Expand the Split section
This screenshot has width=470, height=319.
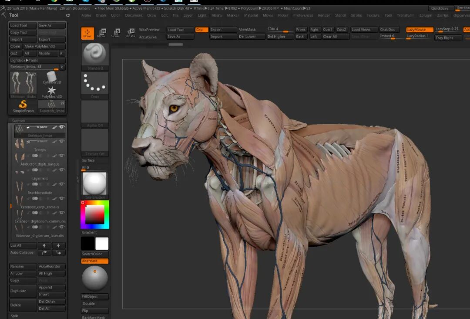click(14, 316)
